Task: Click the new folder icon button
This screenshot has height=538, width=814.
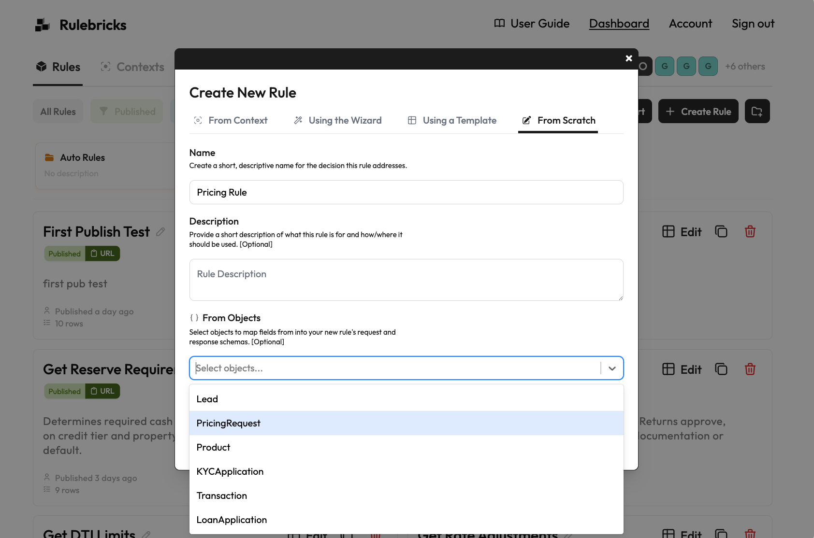Action: (x=757, y=112)
